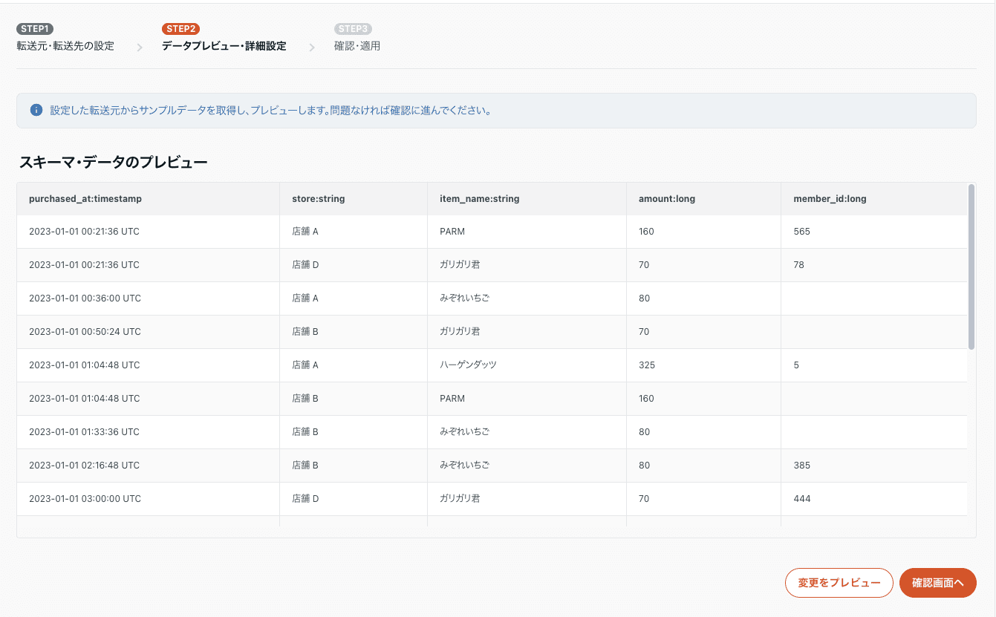Image resolution: width=996 pixels, height=617 pixels.
Task: Click the STEP1 badge
Action: tap(35, 29)
